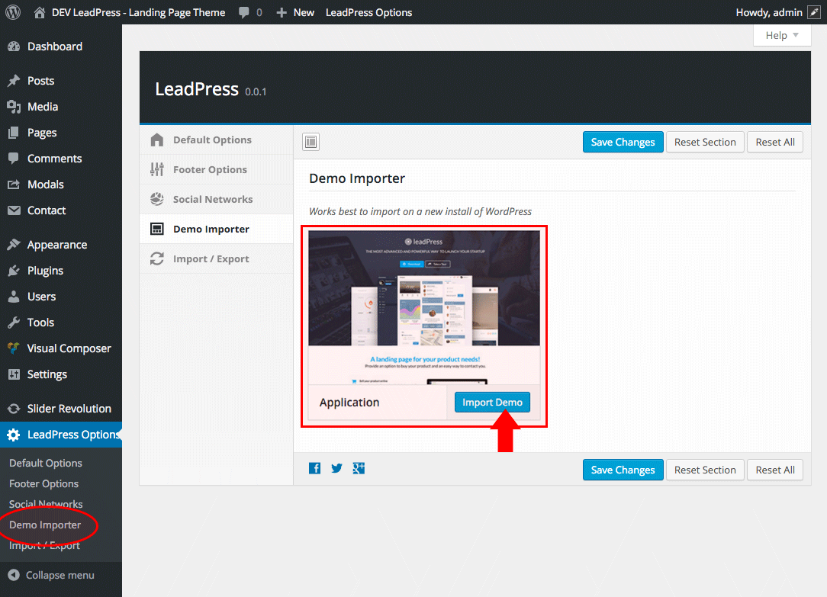Click the Plugins plug icon
This screenshot has width=827, height=597.
14,271
